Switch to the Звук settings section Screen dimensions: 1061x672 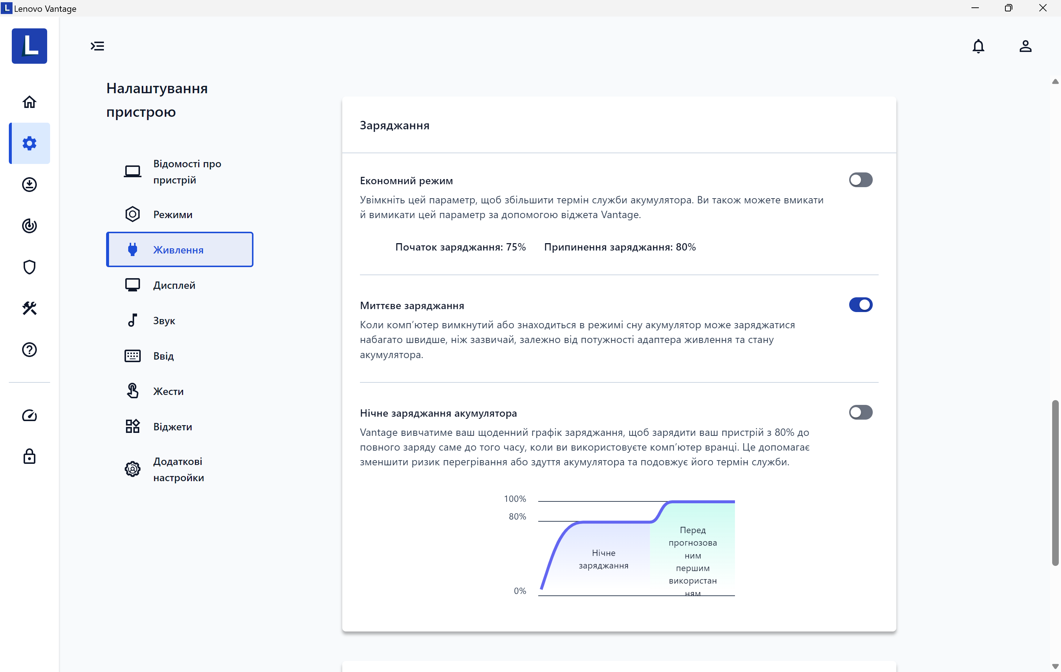tap(164, 321)
